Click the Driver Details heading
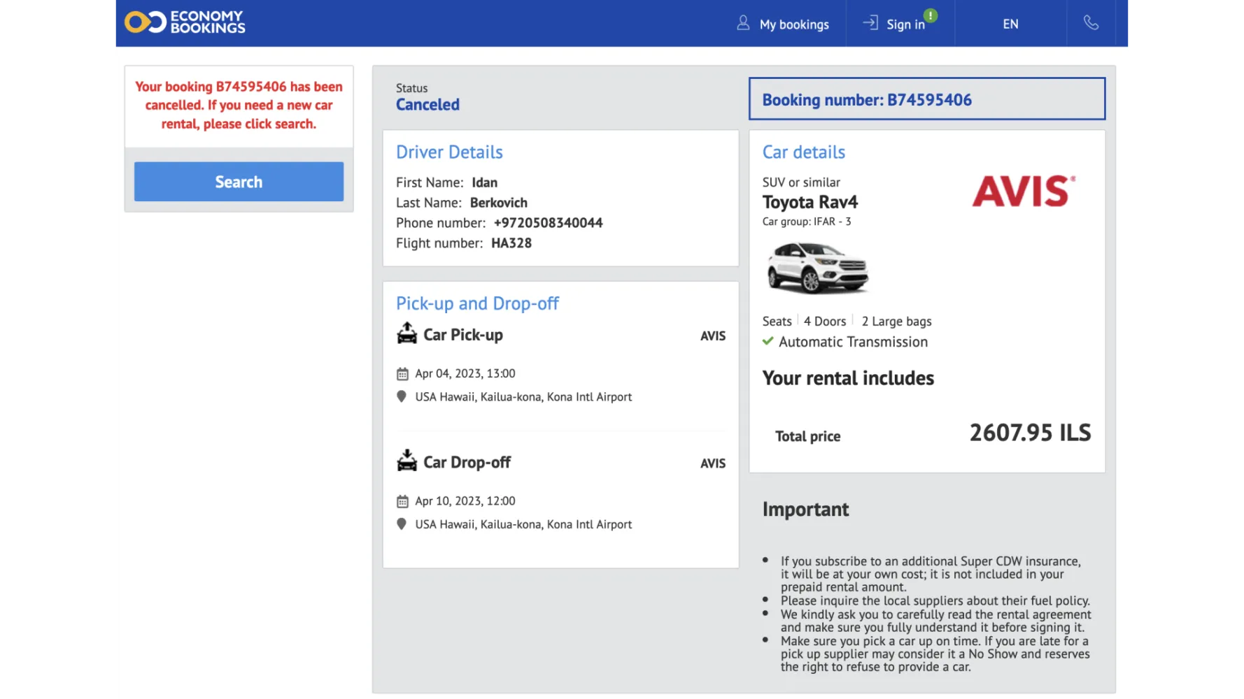1244x699 pixels. (x=449, y=152)
